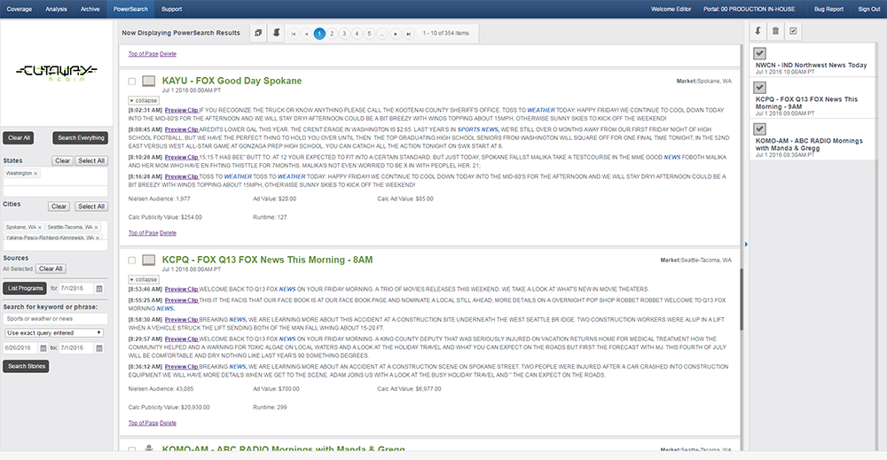Click the Search Stories button
The width and height of the screenshot is (887, 460).
[x=27, y=366]
